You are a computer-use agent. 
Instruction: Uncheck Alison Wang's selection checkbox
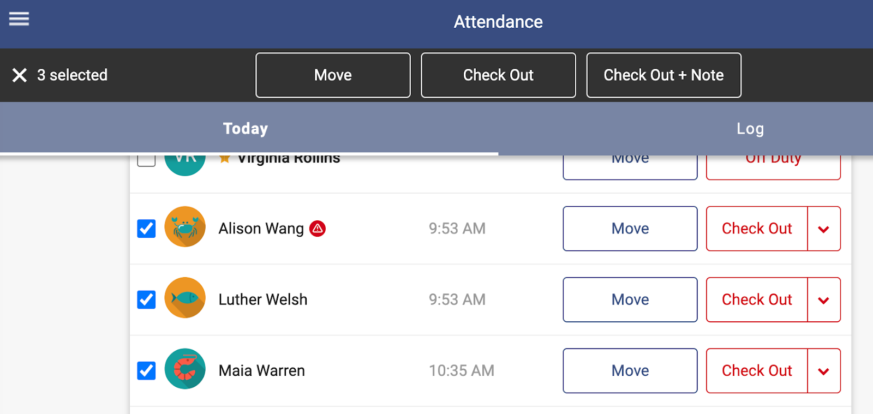click(x=146, y=229)
